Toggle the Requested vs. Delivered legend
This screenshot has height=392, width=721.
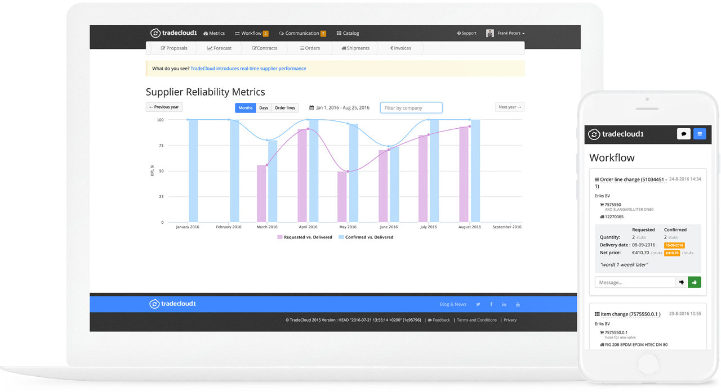click(x=304, y=237)
